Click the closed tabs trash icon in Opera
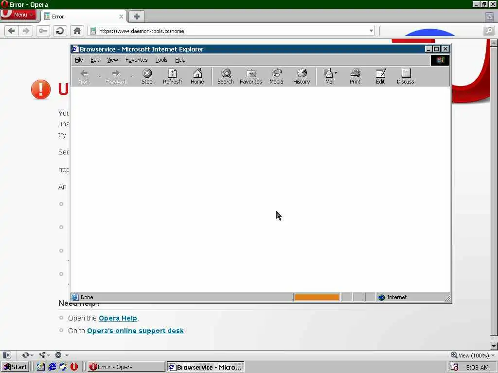This screenshot has height=373, width=498. pyautogui.click(x=490, y=17)
